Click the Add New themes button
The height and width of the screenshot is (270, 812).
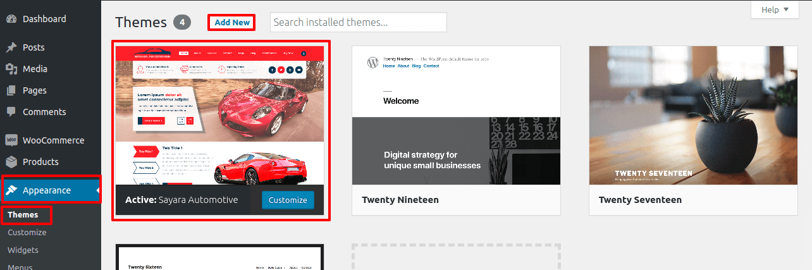[232, 22]
